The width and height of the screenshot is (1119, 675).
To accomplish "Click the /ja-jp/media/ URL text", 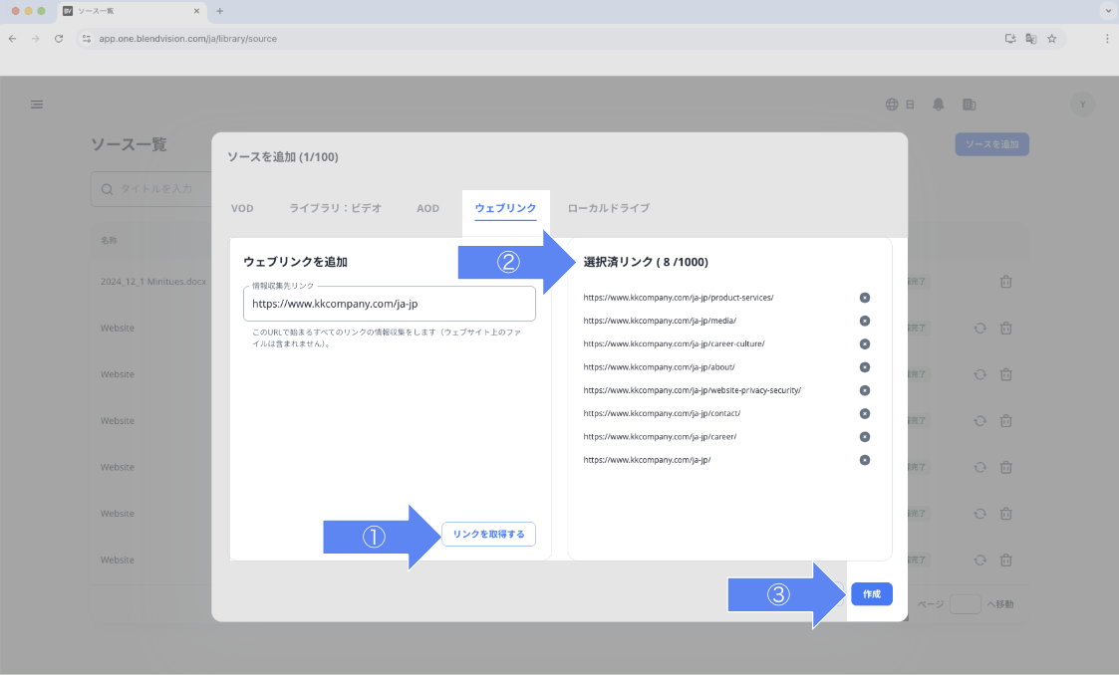I will click(x=660, y=321).
